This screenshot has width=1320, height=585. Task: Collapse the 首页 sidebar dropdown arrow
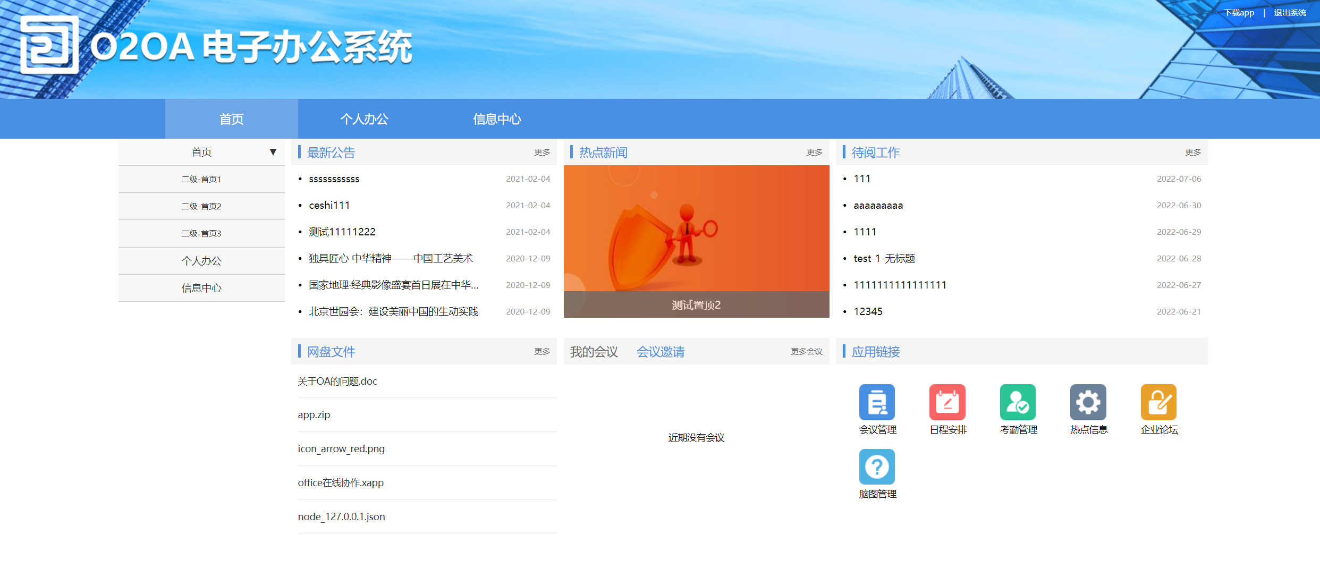[x=273, y=152]
